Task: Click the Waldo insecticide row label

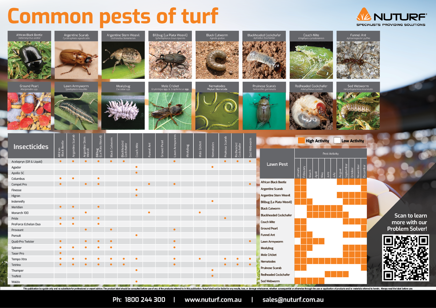Action: [16, 282]
